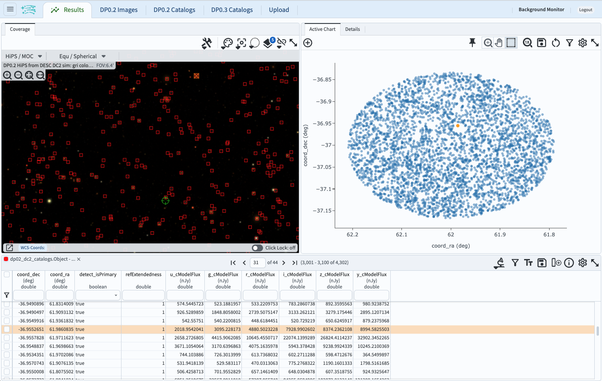Select all rows via header checkbox
Screen dimensions: 602x381
pos(7,275)
